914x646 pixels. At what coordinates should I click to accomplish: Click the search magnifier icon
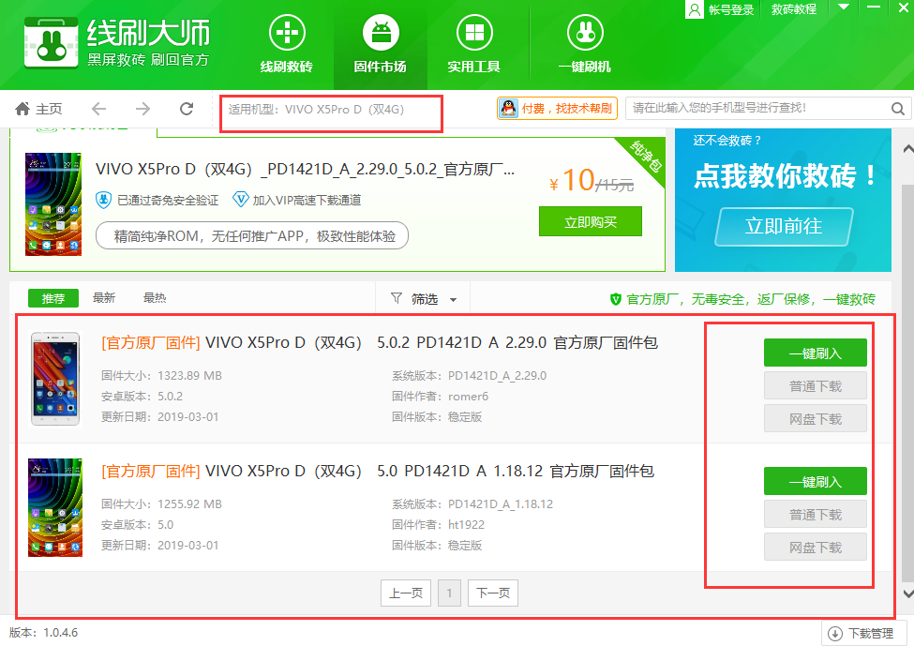(898, 109)
